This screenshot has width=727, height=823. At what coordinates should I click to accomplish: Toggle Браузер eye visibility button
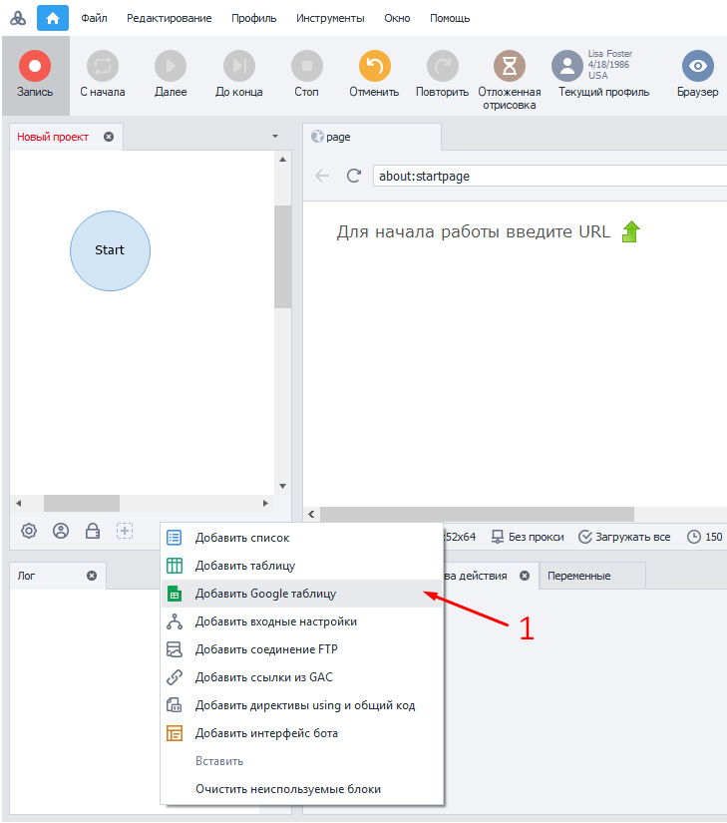click(x=697, y=67)
